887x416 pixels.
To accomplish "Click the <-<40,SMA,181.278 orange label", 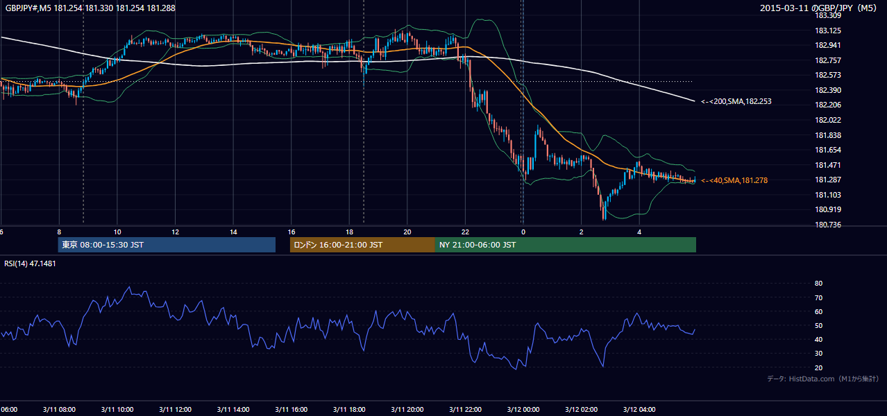I will point(734,180).
